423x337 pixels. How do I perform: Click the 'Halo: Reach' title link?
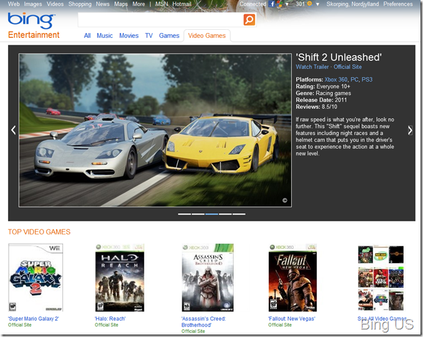click(x=110, y=319)
